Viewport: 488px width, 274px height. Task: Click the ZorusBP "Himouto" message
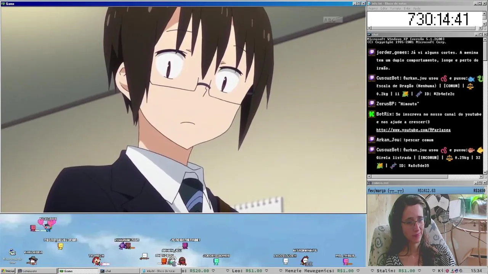pos(398,104)
